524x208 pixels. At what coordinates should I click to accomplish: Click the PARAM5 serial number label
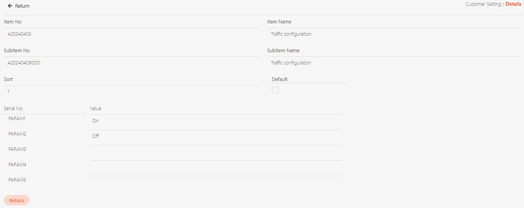17,180
